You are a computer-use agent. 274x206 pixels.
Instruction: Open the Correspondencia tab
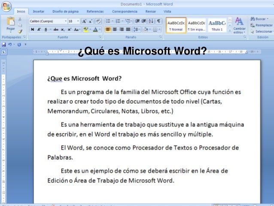click(x=125, y=11)
